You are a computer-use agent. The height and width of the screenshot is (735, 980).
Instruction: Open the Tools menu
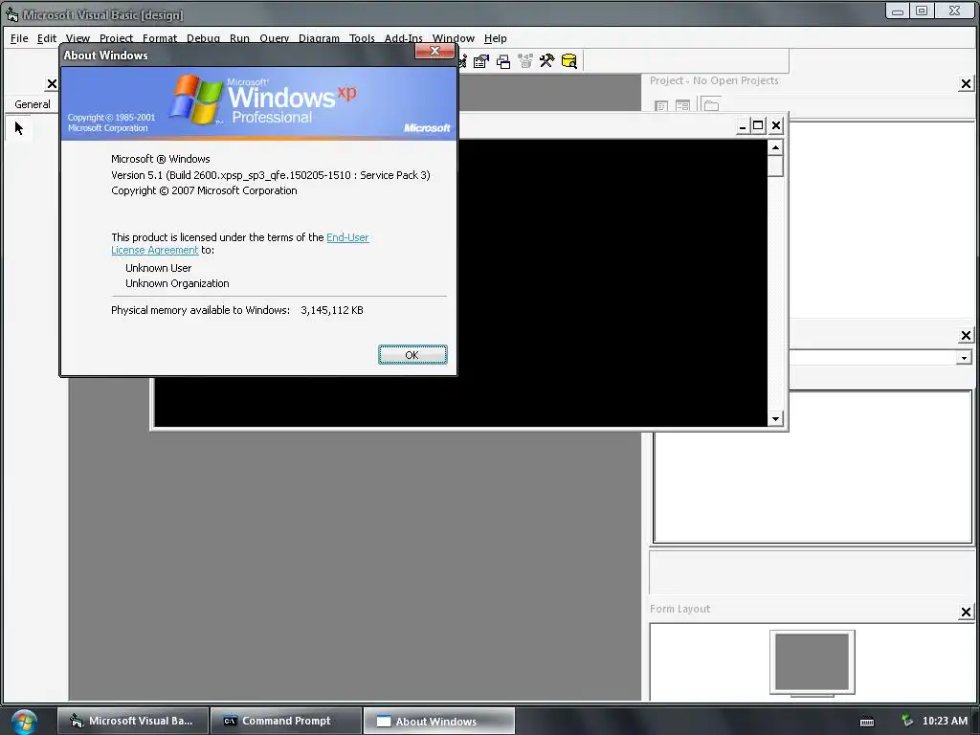[362, 38]
